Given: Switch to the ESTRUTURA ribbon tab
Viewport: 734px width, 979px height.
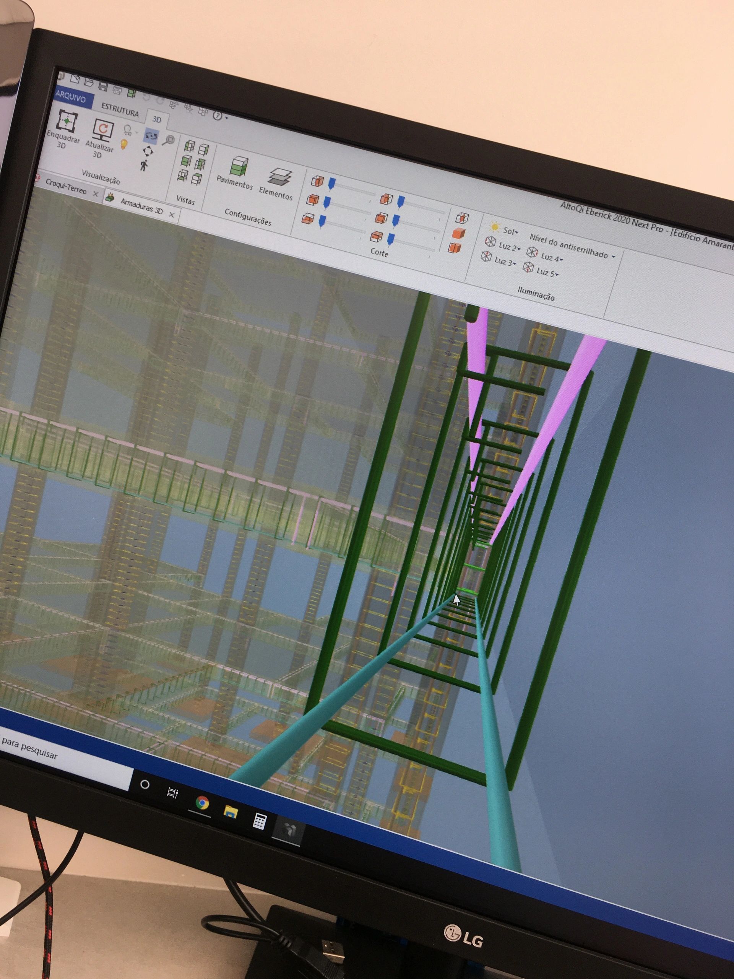Looking at the screenshot, I should pos(120,109).
